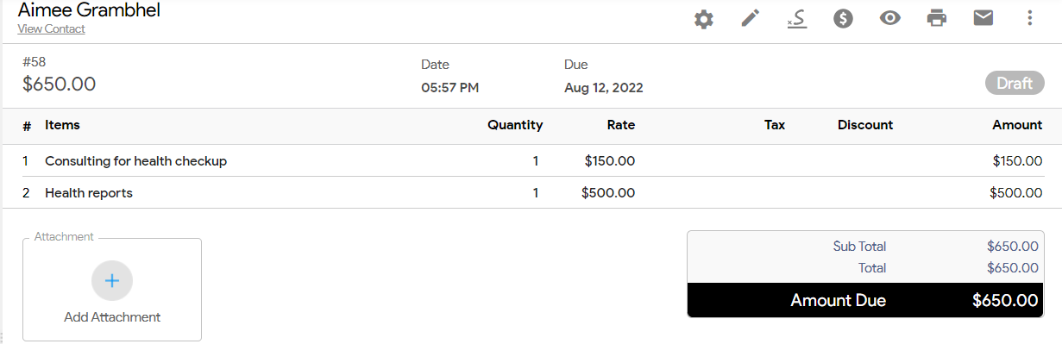The width and height of the screenshot is (1062, 344).
Task: Preview invoice with the eye icon
Action: coord(890,18)
